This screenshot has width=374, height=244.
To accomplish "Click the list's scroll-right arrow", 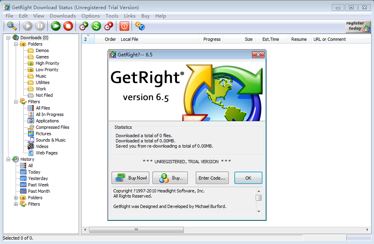I will pyautogui.click(x=367, y=230).
